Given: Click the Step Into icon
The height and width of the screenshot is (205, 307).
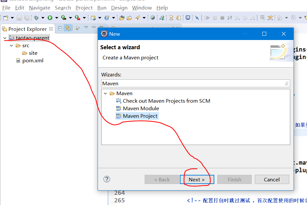Looking at the screenshot, I should click(237, 18).
